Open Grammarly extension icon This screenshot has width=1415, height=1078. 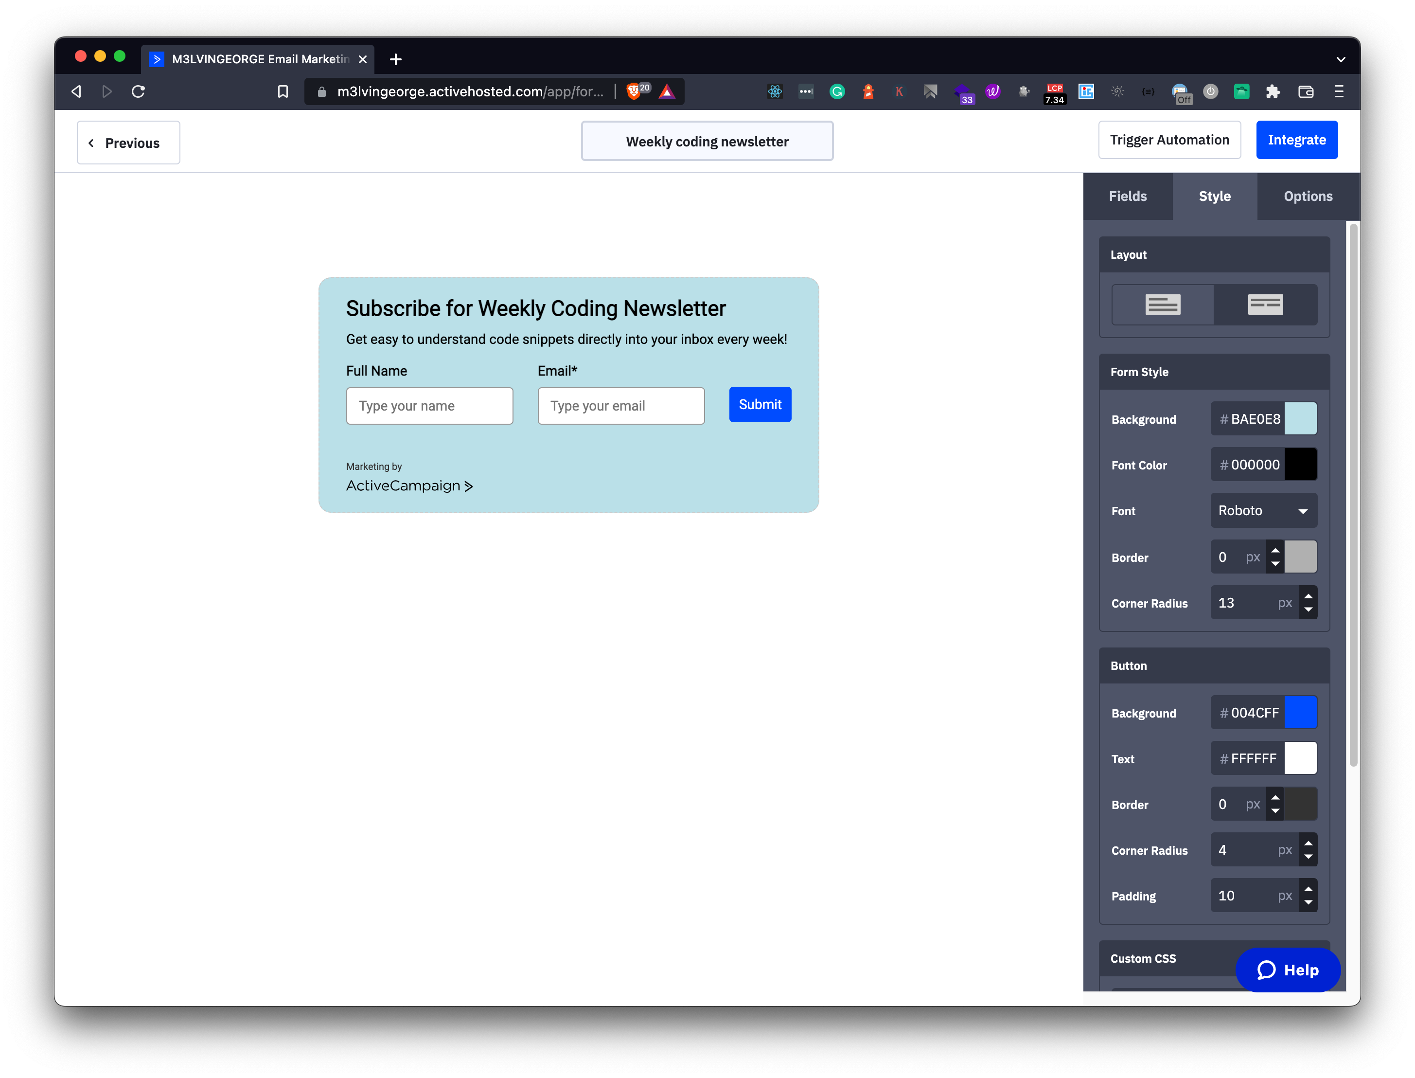click(837, 92)
